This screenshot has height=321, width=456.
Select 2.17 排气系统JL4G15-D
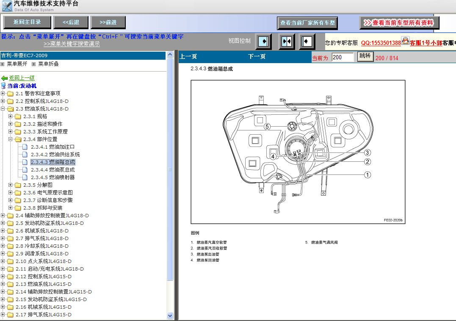(x=44, y=315)
